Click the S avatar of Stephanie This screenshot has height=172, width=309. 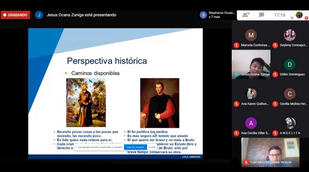203,15
